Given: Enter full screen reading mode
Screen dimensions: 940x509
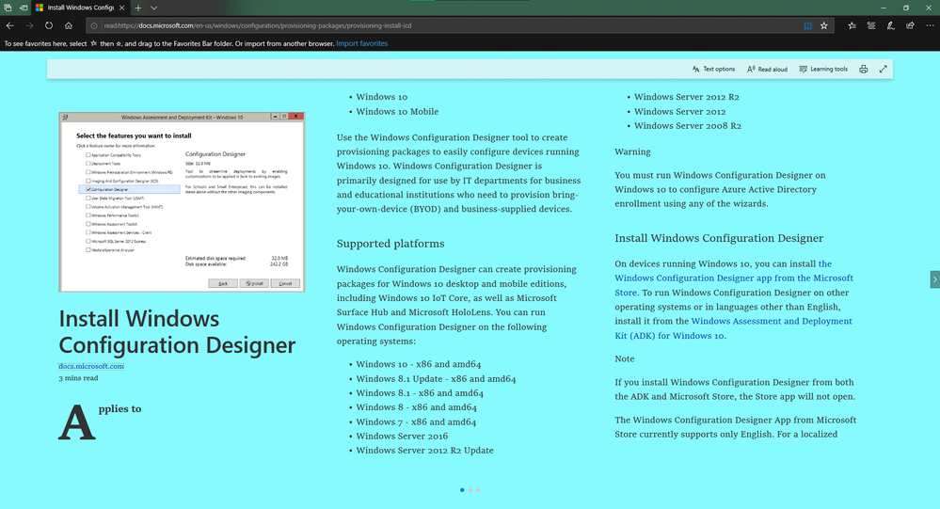Looking at the screenshot, I should coord(883,69).
